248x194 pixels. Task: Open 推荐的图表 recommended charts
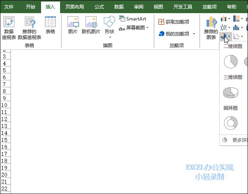click(x=211, y=28)
